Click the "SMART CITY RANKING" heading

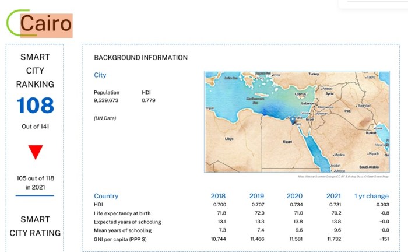tap(35, 71)
